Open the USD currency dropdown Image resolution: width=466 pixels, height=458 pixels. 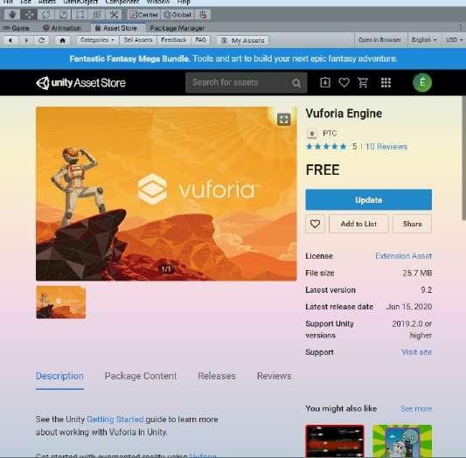[x=454, y=40]
